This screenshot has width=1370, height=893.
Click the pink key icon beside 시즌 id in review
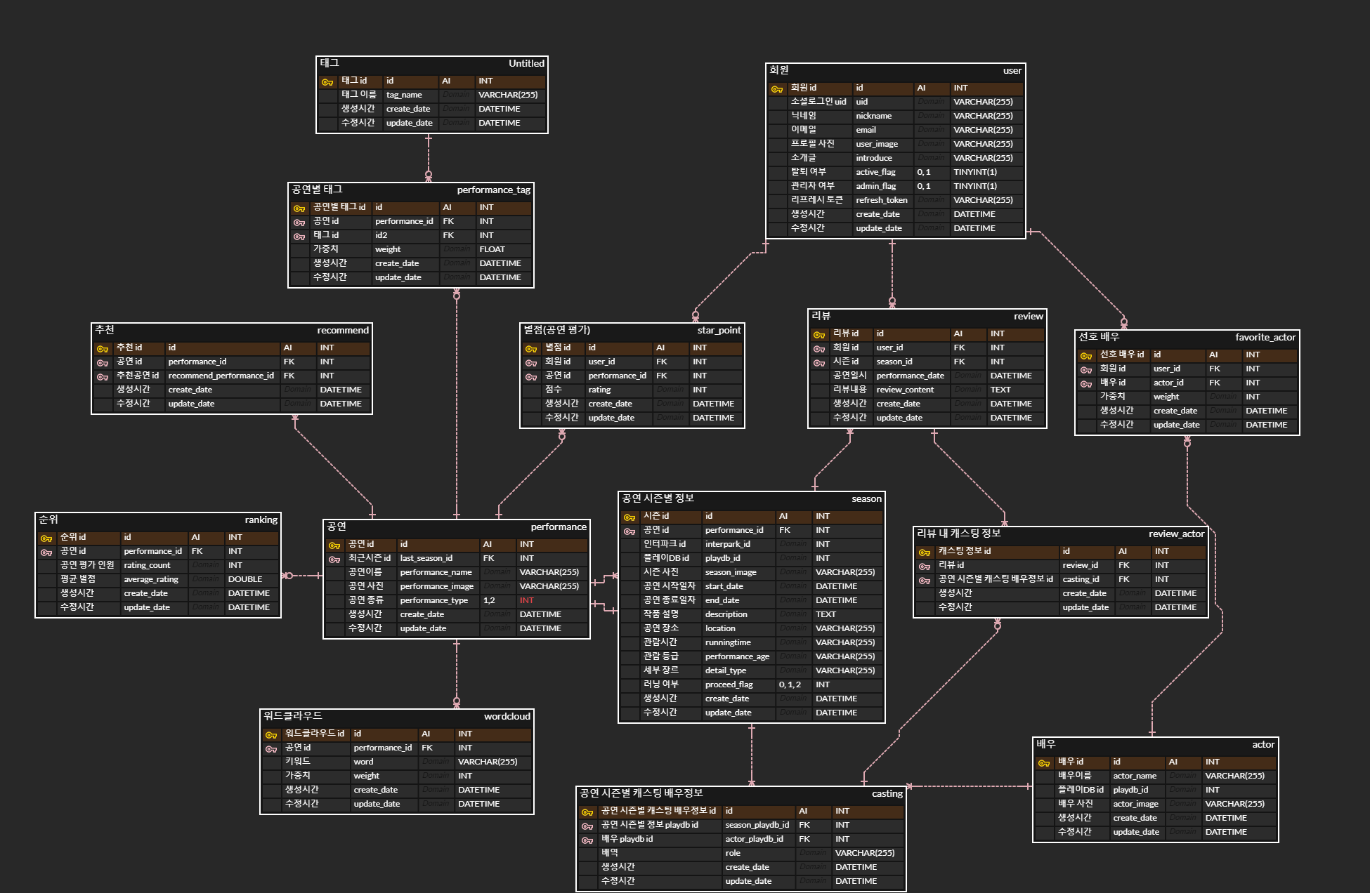(819, 363)
